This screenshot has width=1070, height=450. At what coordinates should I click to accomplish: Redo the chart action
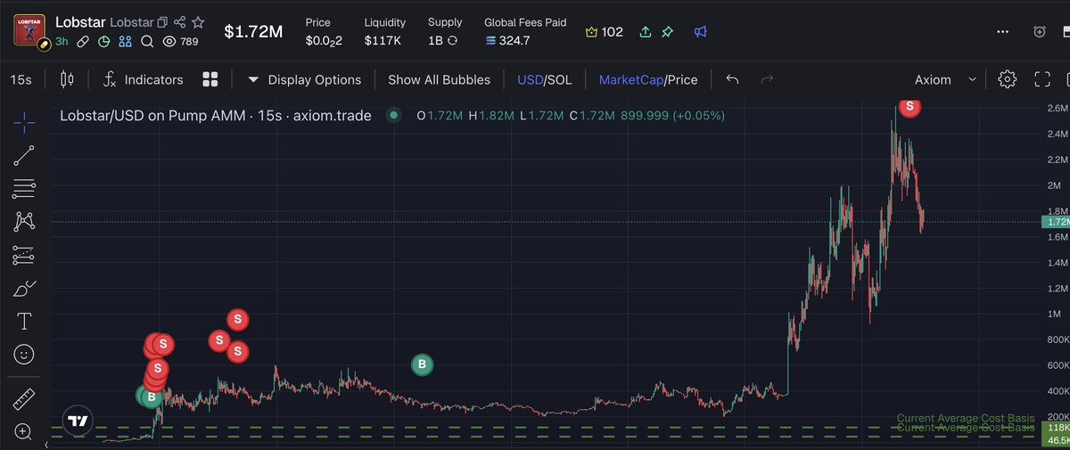767,79
